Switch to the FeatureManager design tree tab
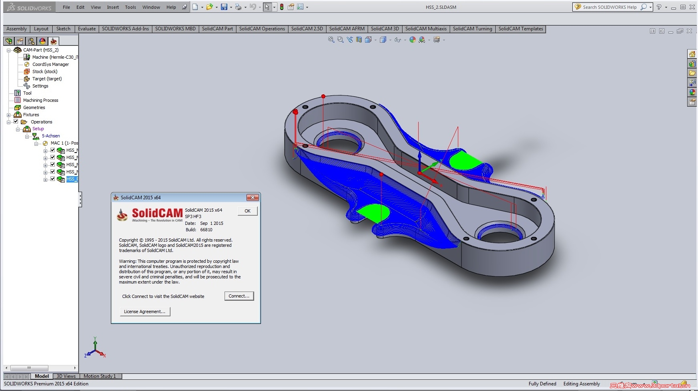Image resolution: width=698 pixels, height=391 pixels. [9, 41]
